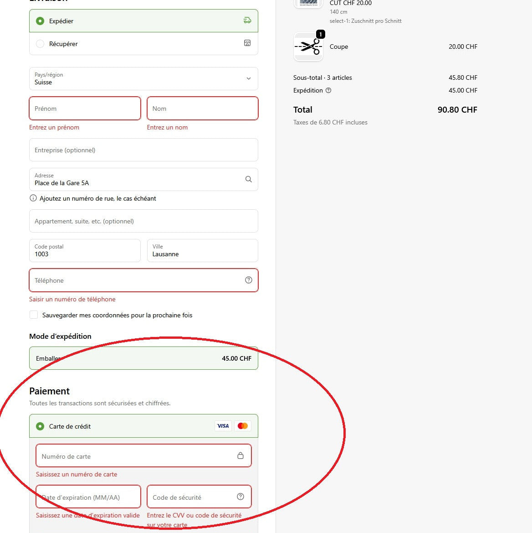
Task: Open the Pays/région dropdown
Action: click(x=143, y=78)
